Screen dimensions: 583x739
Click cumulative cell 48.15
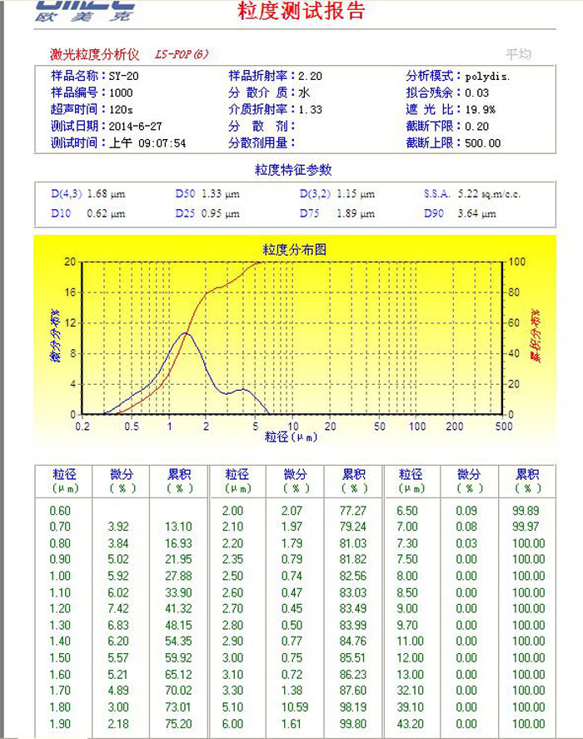178,625
